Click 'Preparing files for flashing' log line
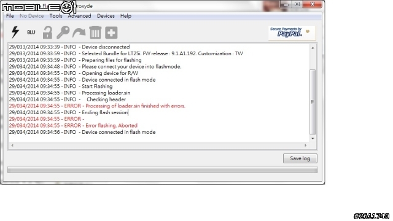 coord(75,60)
